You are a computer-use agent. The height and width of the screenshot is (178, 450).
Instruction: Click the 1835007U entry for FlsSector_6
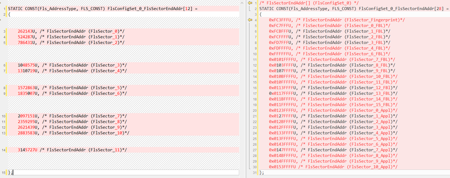123,93
